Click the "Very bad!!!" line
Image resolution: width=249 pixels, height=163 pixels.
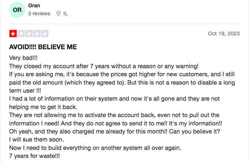[23, 58]
